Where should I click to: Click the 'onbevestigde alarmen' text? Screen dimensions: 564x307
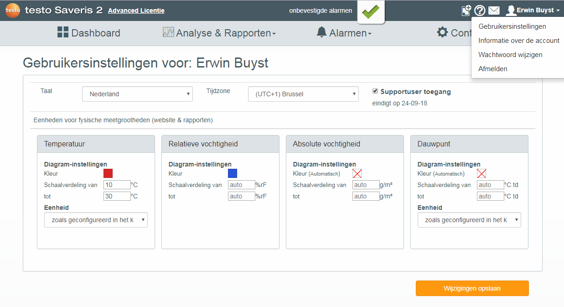tap(321, 10)
